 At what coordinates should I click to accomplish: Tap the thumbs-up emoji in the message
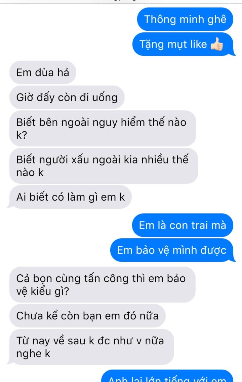217,44
